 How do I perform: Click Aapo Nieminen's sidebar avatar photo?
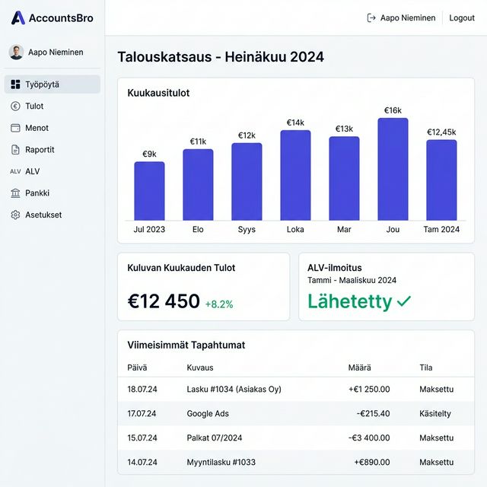tap(16, 52)
